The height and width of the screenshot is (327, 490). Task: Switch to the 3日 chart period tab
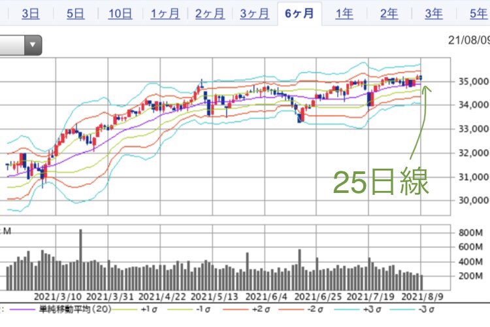[30, 14]
